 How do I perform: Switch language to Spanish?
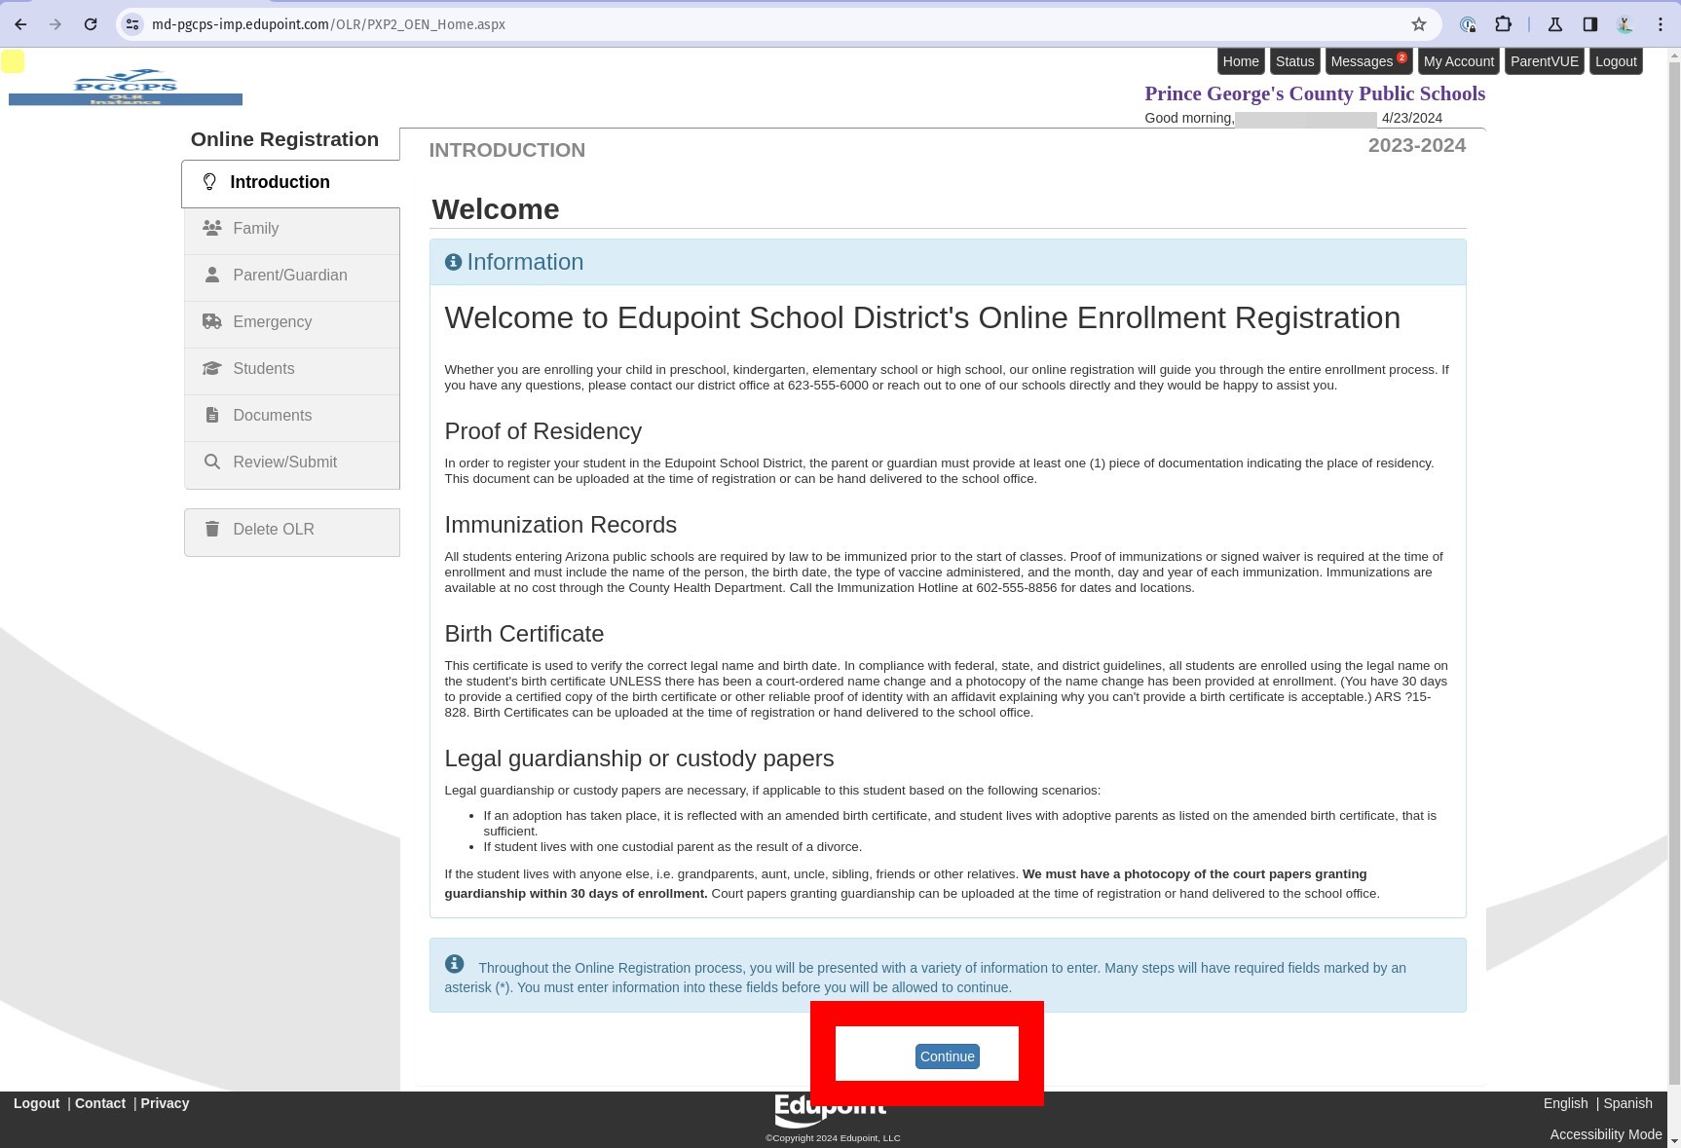(x=1627, y=1102)
